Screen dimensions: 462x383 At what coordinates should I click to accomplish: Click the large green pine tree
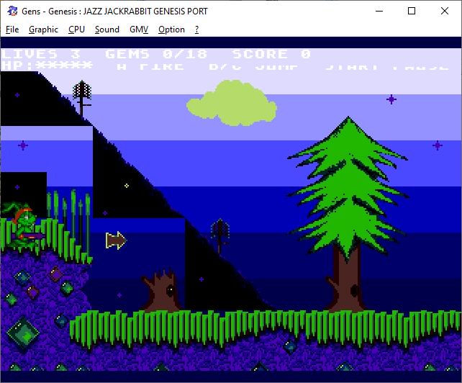coord(348,215)
